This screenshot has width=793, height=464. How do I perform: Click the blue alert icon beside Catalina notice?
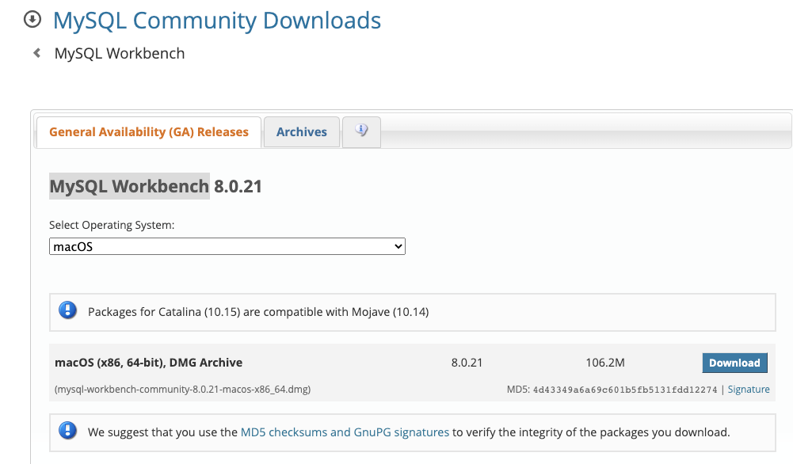(68, 310)
